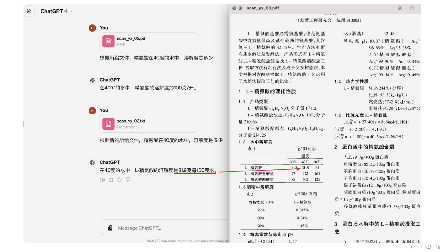
Task: Click the '燃烧热:3742.8(kJ/mol)' line
Action: coord(391,102)
